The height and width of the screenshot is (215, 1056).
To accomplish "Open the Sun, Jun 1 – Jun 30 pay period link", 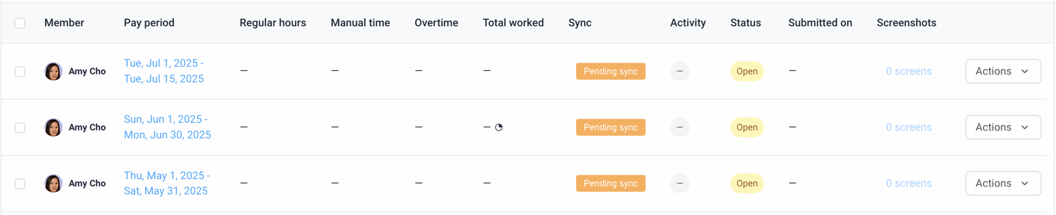I will [167, 127].
